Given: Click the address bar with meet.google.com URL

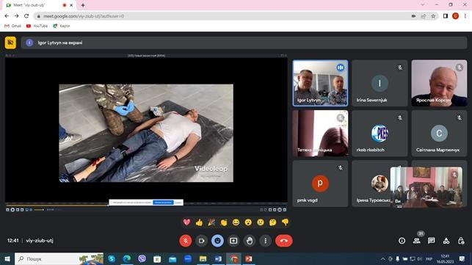Looking at the screenshot, I should click(x=222, y=16).
